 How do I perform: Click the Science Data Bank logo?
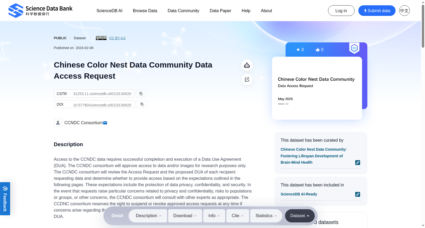(40, 11)
